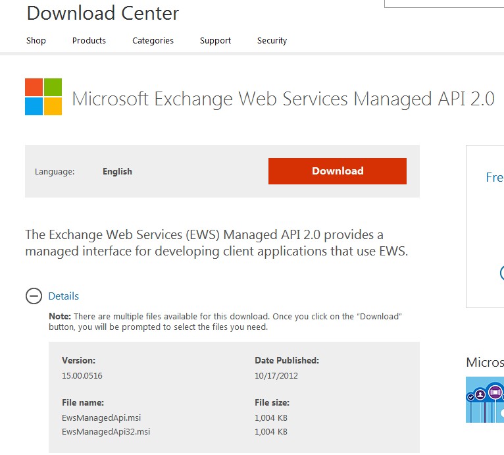
Task: Open the Products menu
Action: pos(89,41)
